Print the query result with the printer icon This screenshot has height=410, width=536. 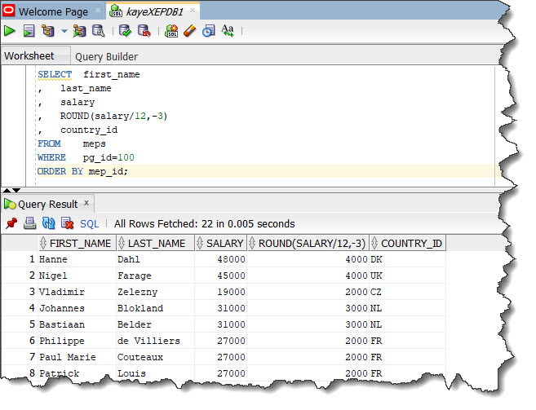pyautogui.click(x=29, y=223)
